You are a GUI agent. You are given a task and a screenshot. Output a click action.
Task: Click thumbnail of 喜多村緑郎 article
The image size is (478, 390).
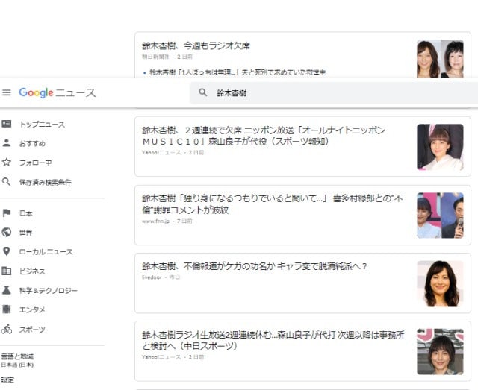click(x=440, y=216)
